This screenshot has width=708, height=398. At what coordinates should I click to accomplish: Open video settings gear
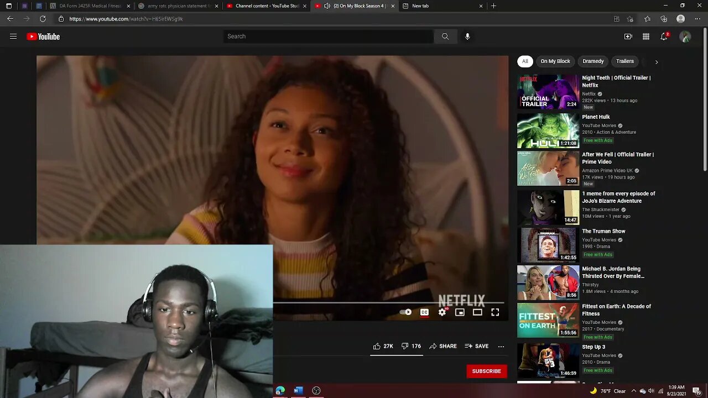pyautogui.click(x=442, y=312)
